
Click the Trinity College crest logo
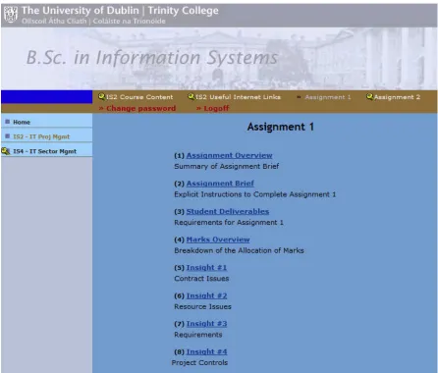point(11,15)
